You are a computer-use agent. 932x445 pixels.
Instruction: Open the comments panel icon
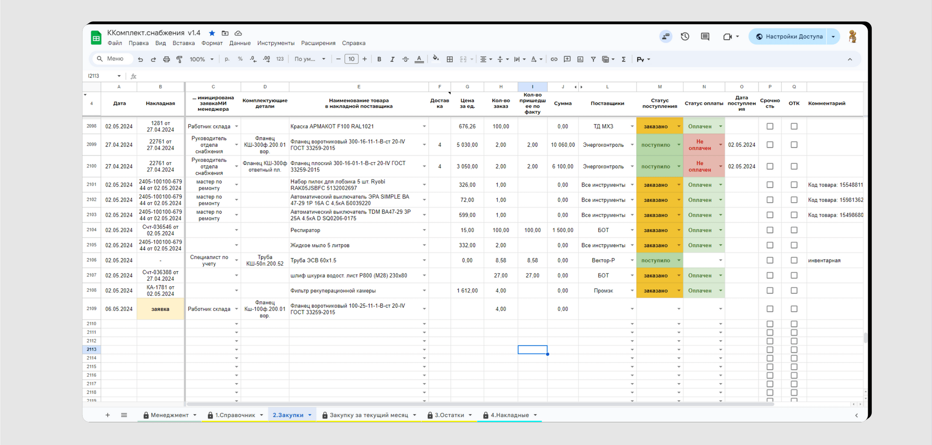coord(705,37)
